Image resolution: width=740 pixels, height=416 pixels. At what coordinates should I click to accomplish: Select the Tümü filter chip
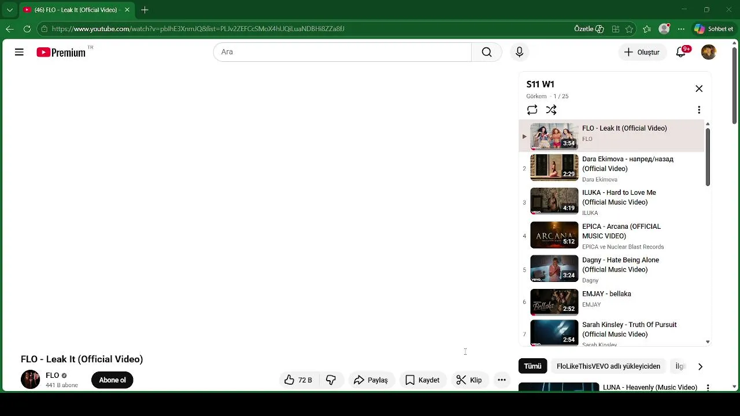(x=532, y=366)
